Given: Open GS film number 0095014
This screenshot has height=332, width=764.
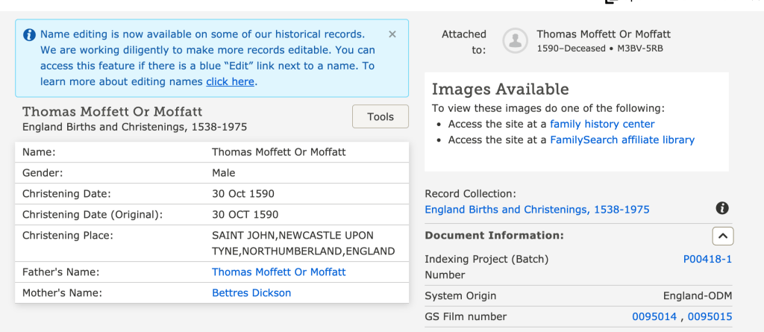Looking at the screenshot, I should (x=655, y=317).
